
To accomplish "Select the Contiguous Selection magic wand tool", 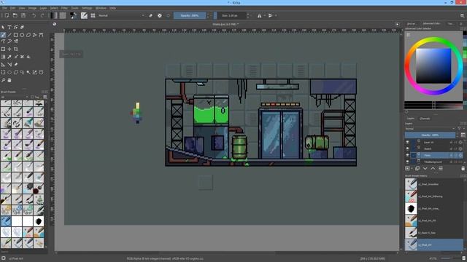I will tap(28, 72).
